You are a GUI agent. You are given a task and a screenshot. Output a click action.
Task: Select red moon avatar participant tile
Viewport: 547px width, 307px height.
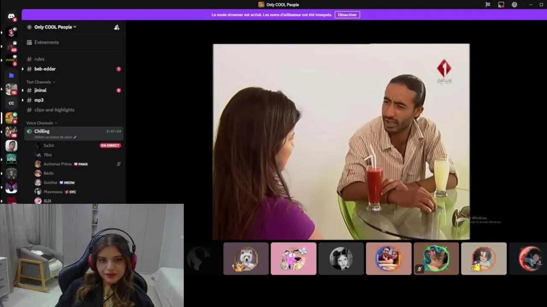click(528, 258)
